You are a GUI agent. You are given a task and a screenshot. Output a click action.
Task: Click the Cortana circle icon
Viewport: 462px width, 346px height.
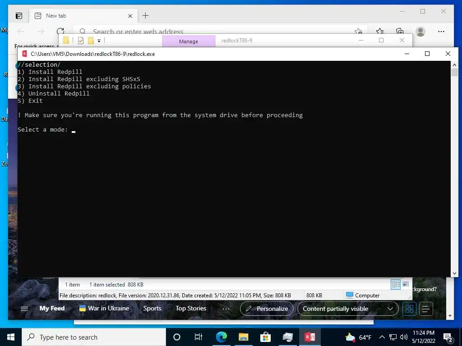coord(177,337)
